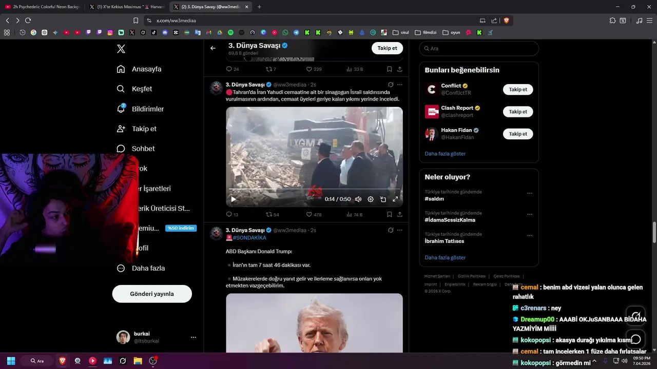Open the oyun bookmarks folder

pos(452,32)
